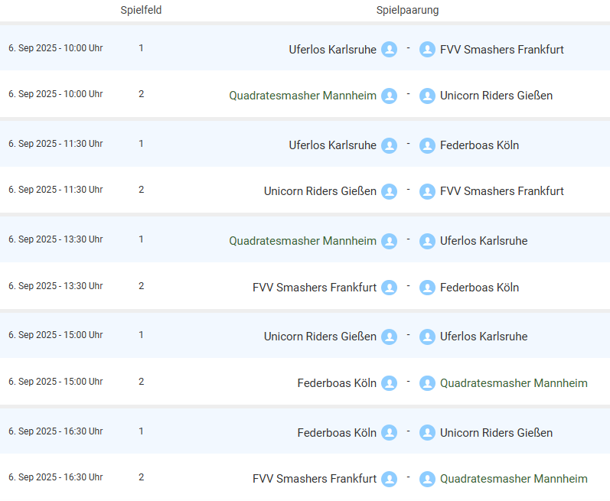
Task: Open Quadratesmasher Mannheim link in 13:30 match
Action: pos(302,241)
